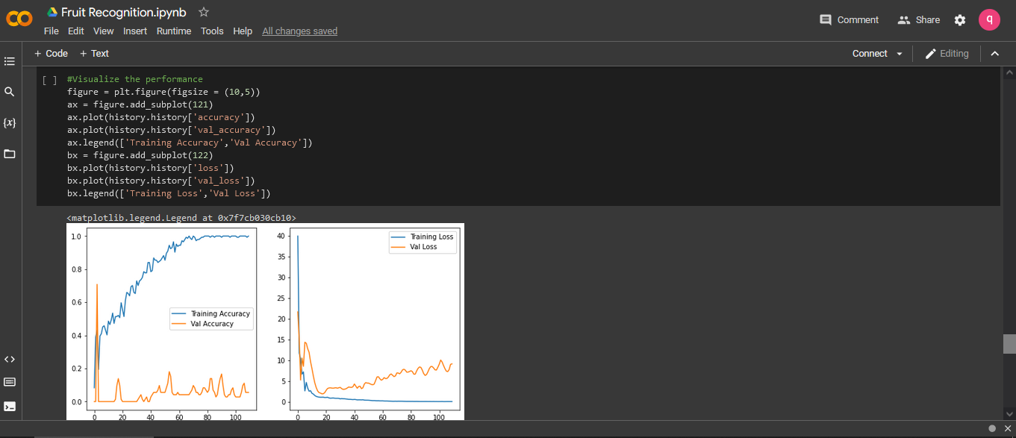Click the ax.legend code line
1016x438 pixels.
(x=190, y=143)
